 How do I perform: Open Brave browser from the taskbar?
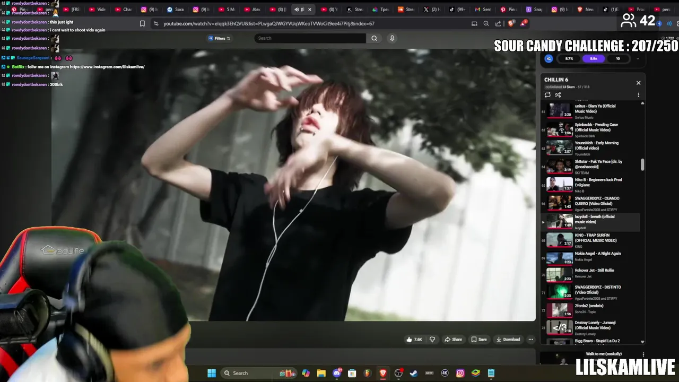coord(383,373)
